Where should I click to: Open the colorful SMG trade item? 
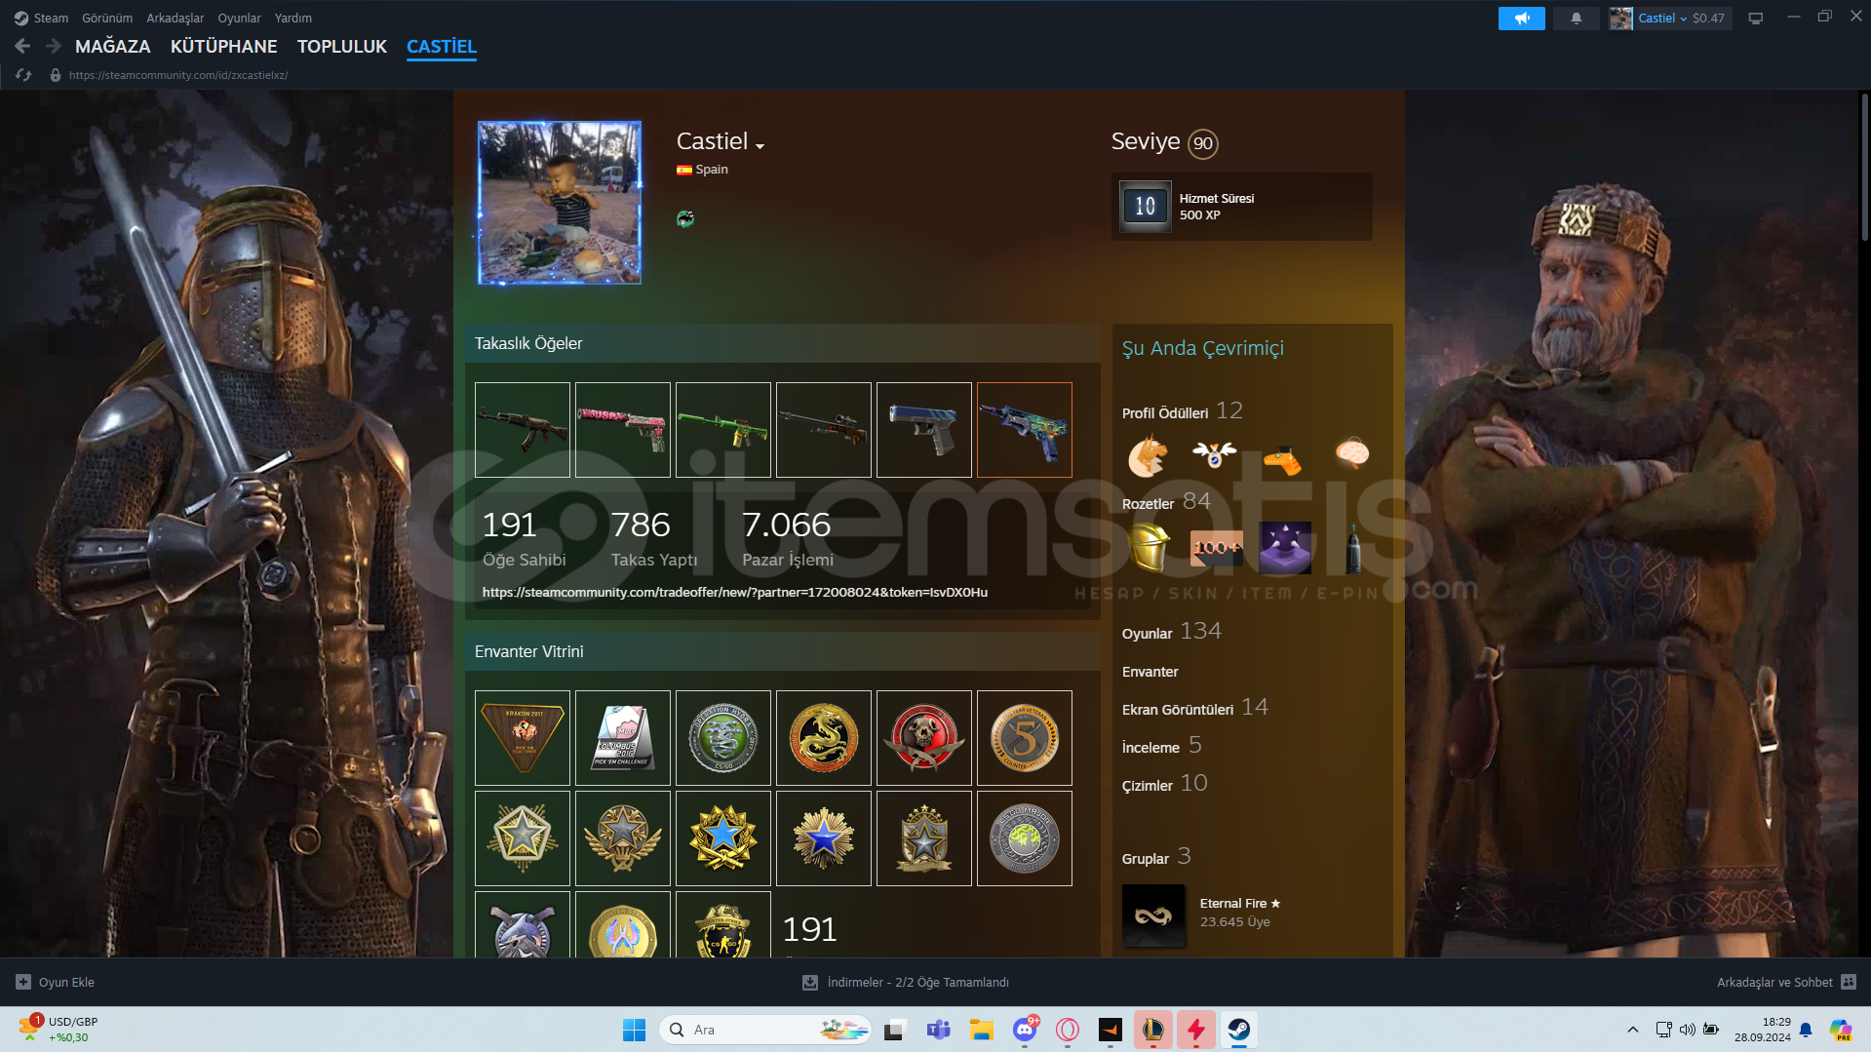(x=1025, y=430)
